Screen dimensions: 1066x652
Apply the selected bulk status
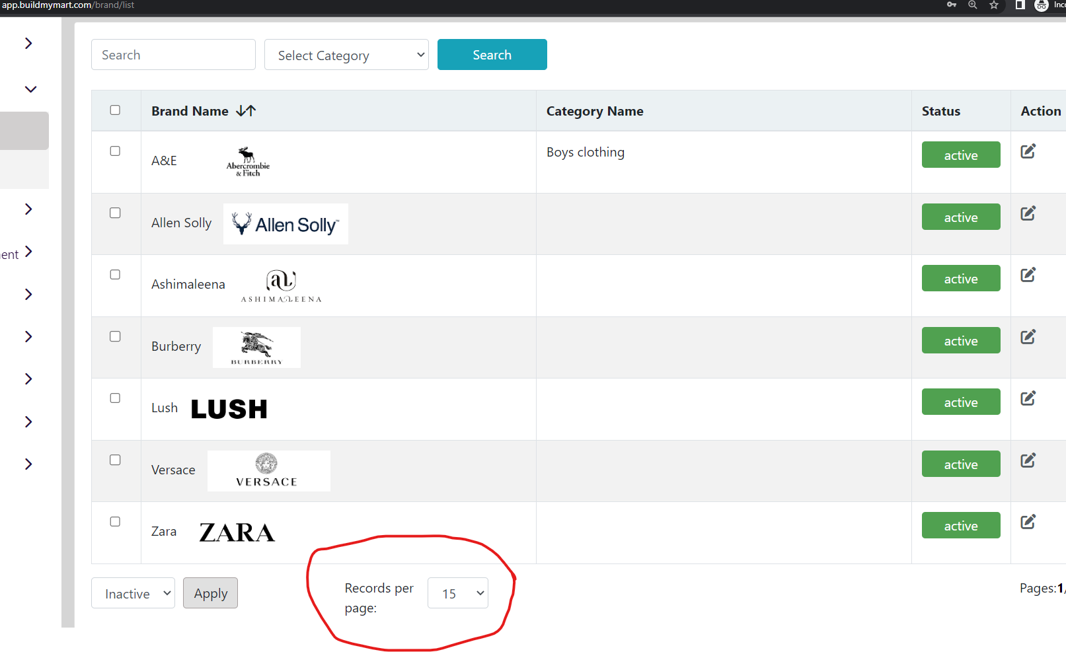tap(210, 593)
